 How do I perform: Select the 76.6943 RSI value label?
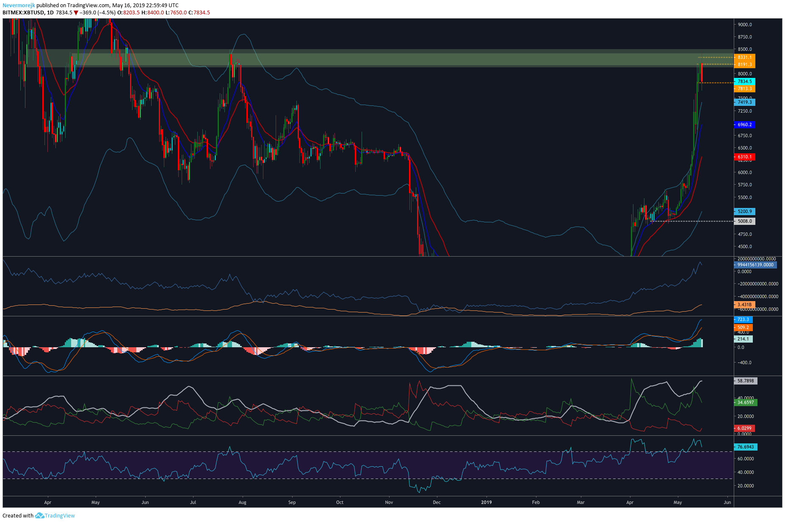(x=746, y=447)
